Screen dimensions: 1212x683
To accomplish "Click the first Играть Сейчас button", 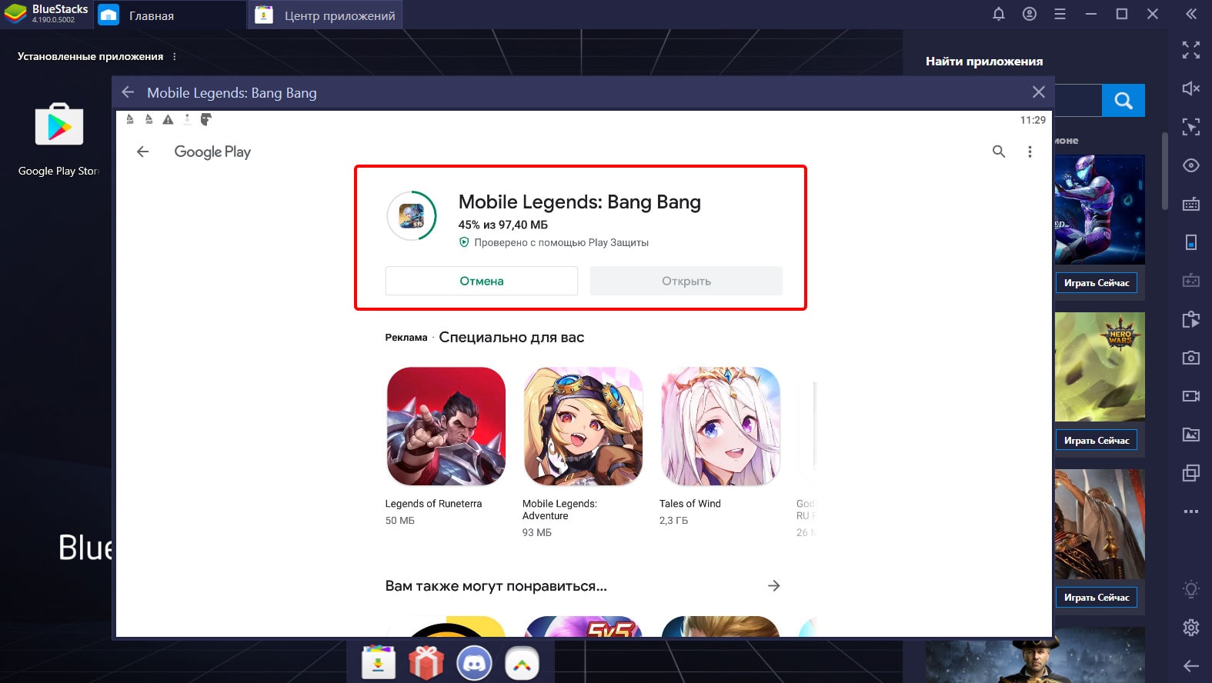I will pyautogui.click(x=1096, y=283).
